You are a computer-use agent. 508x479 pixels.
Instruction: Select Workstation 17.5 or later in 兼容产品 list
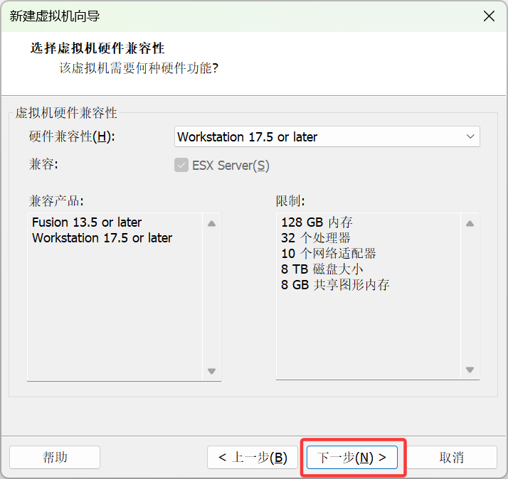(102, 238)
